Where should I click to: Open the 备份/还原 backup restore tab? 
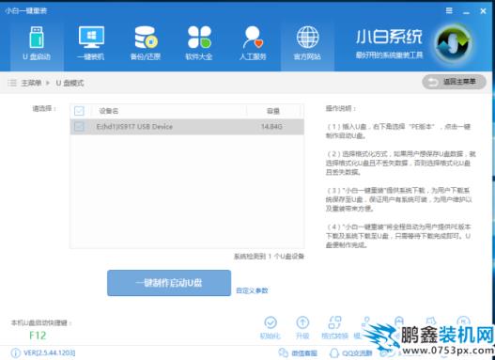tap(146, 44)
